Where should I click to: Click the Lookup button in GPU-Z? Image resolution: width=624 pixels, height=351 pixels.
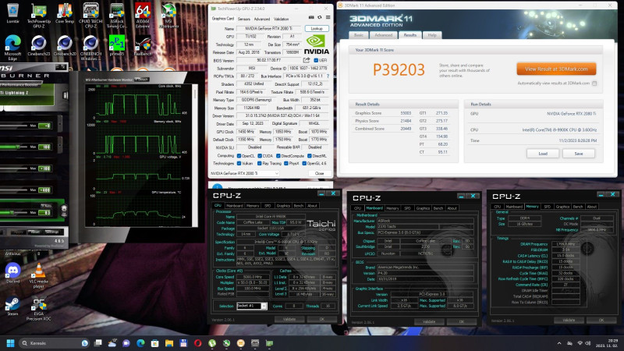click(317, 29)
